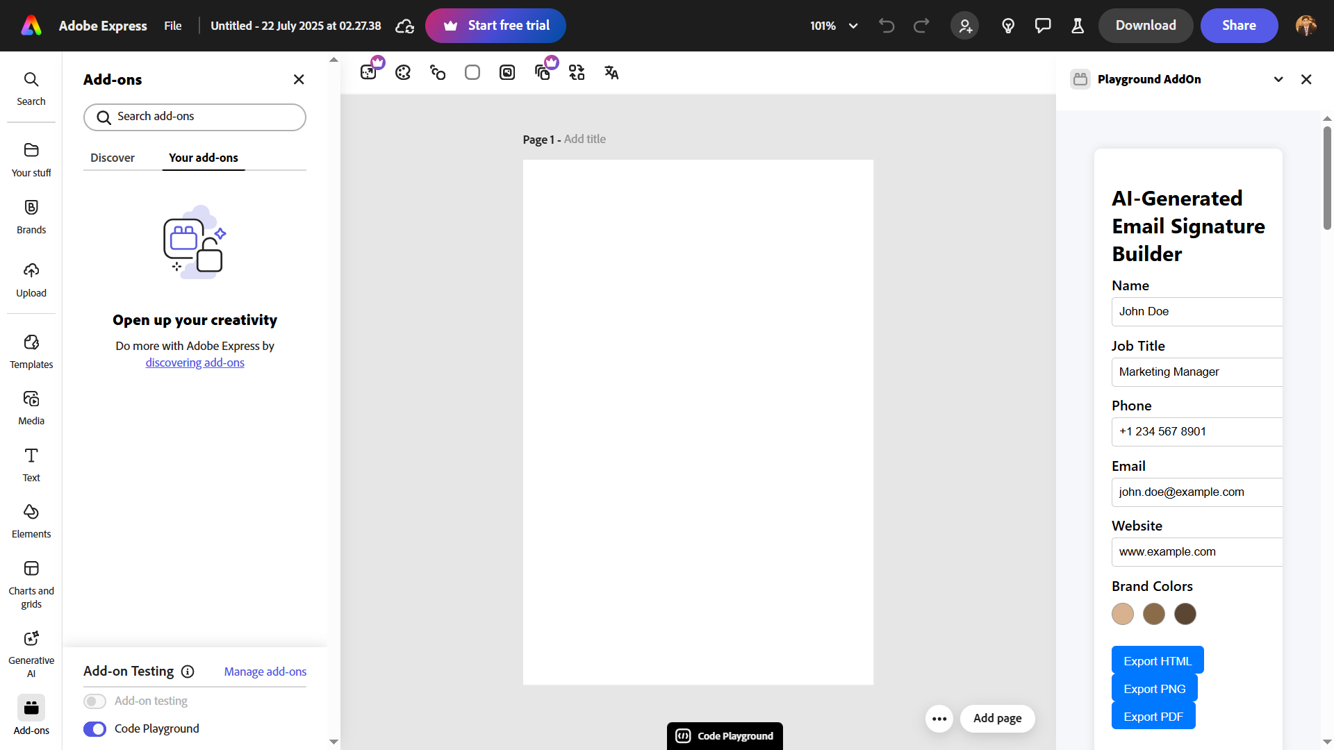This screenshot has width=1334, height=750.
Task: Click the Translate toolbar icon
Action: click(x=611, y=72)
